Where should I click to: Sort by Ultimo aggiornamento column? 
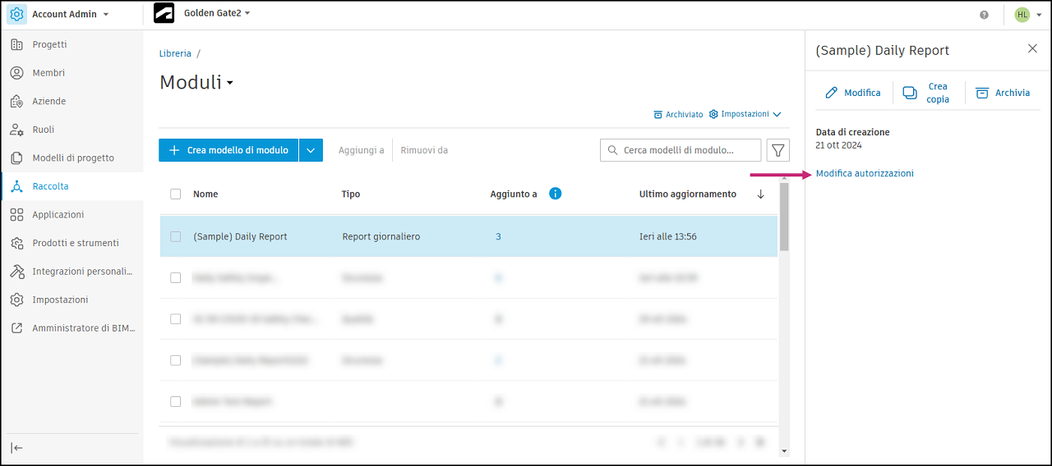click(x=688, y=194)
